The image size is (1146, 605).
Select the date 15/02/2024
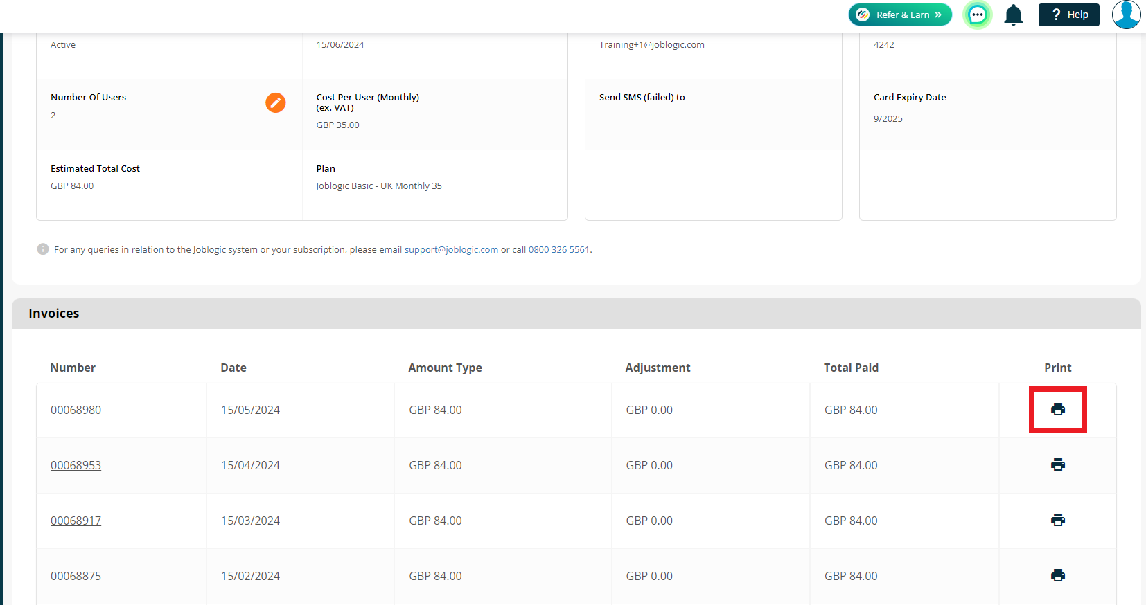click(250, 576)
